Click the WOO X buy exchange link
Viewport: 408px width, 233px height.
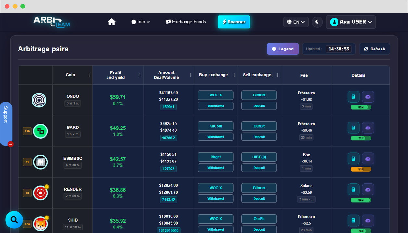coord(215,95)
